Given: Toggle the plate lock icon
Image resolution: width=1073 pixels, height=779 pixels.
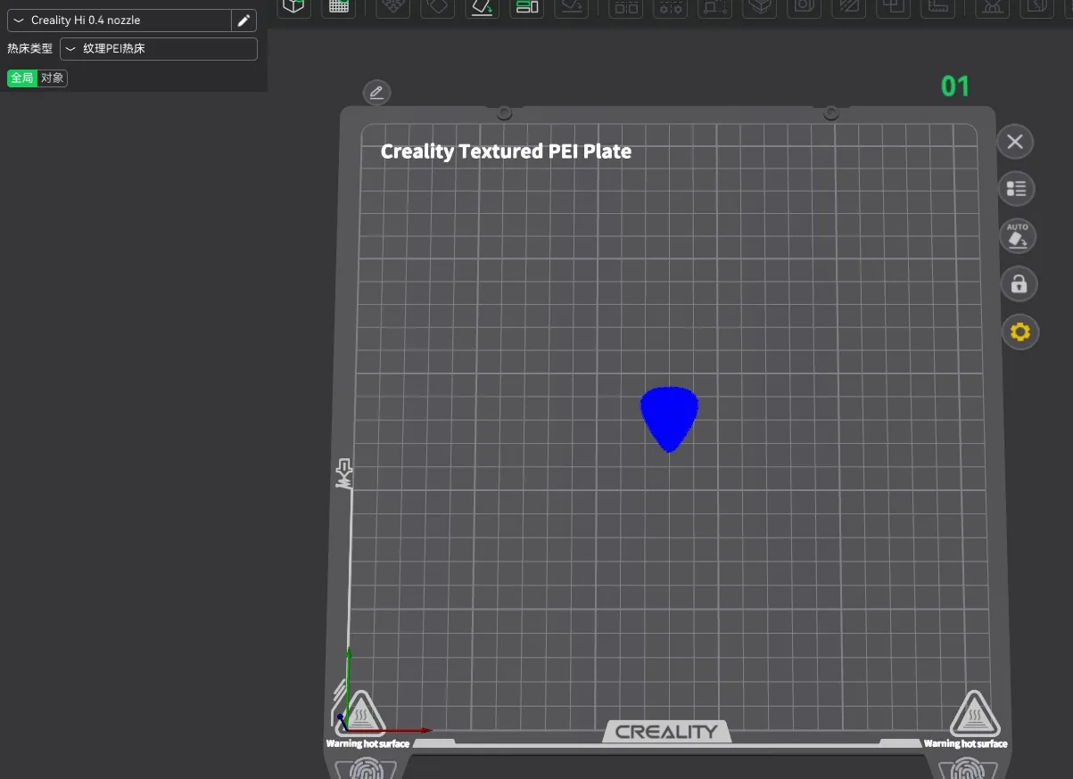Looking at the screenshot, I should (1019, 284).
